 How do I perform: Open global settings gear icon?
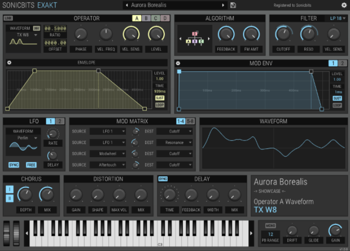pyautogui.click(x=344, y=5)
